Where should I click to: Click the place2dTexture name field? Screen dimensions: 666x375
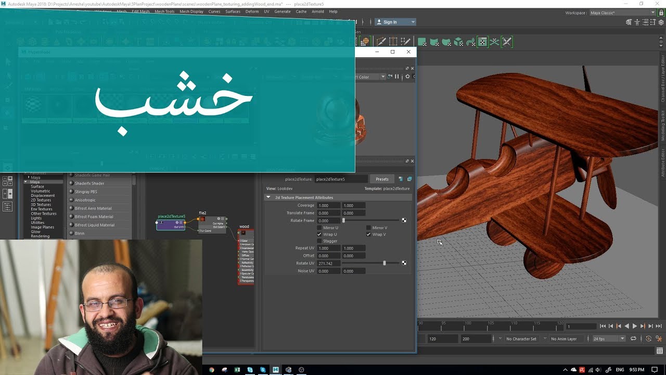click(341, 179)
